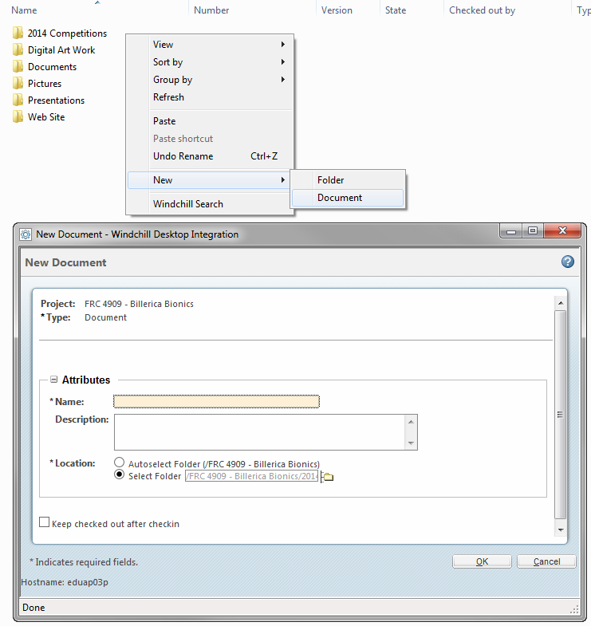
Task: Confirm with the OK button
Action: point(482,561)
